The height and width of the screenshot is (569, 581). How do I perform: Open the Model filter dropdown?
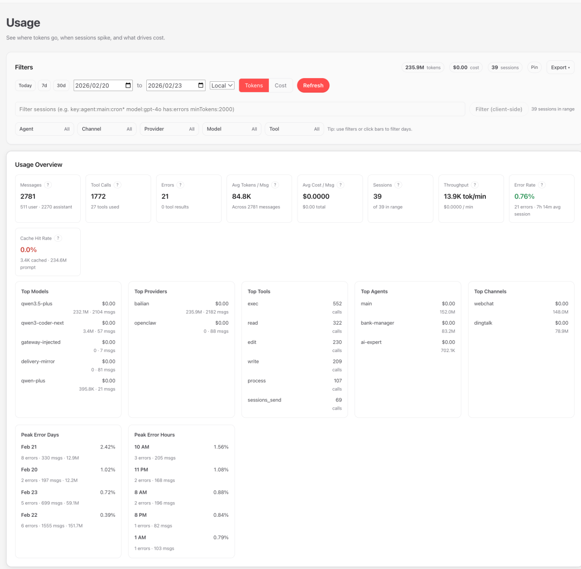(x=232, y=129)
